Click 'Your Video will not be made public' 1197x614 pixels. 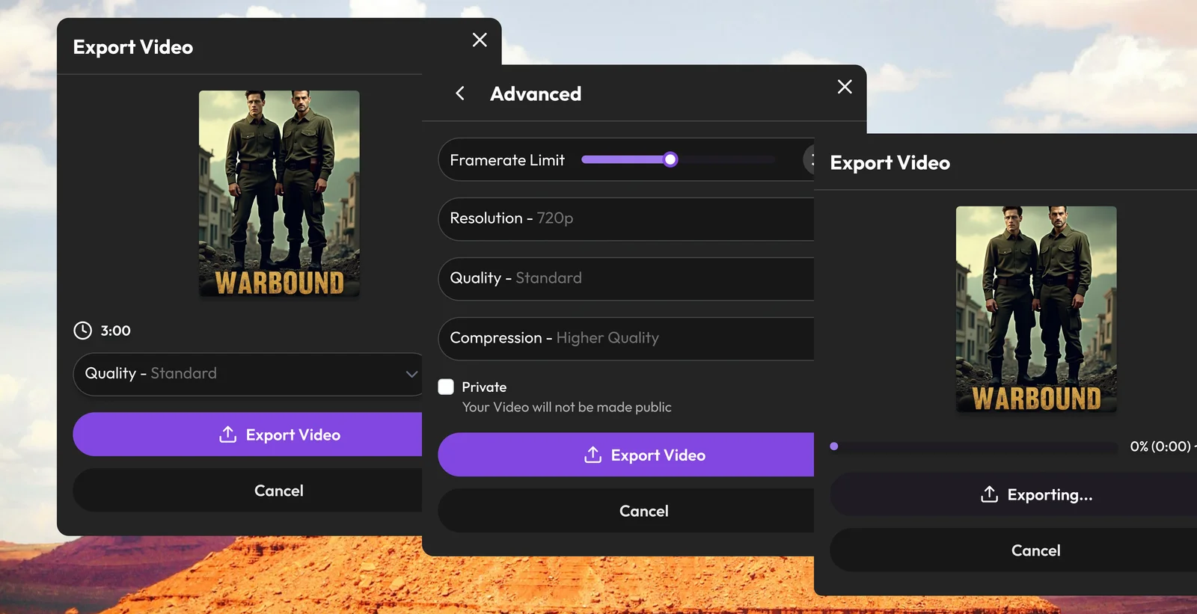pos(567,408)
